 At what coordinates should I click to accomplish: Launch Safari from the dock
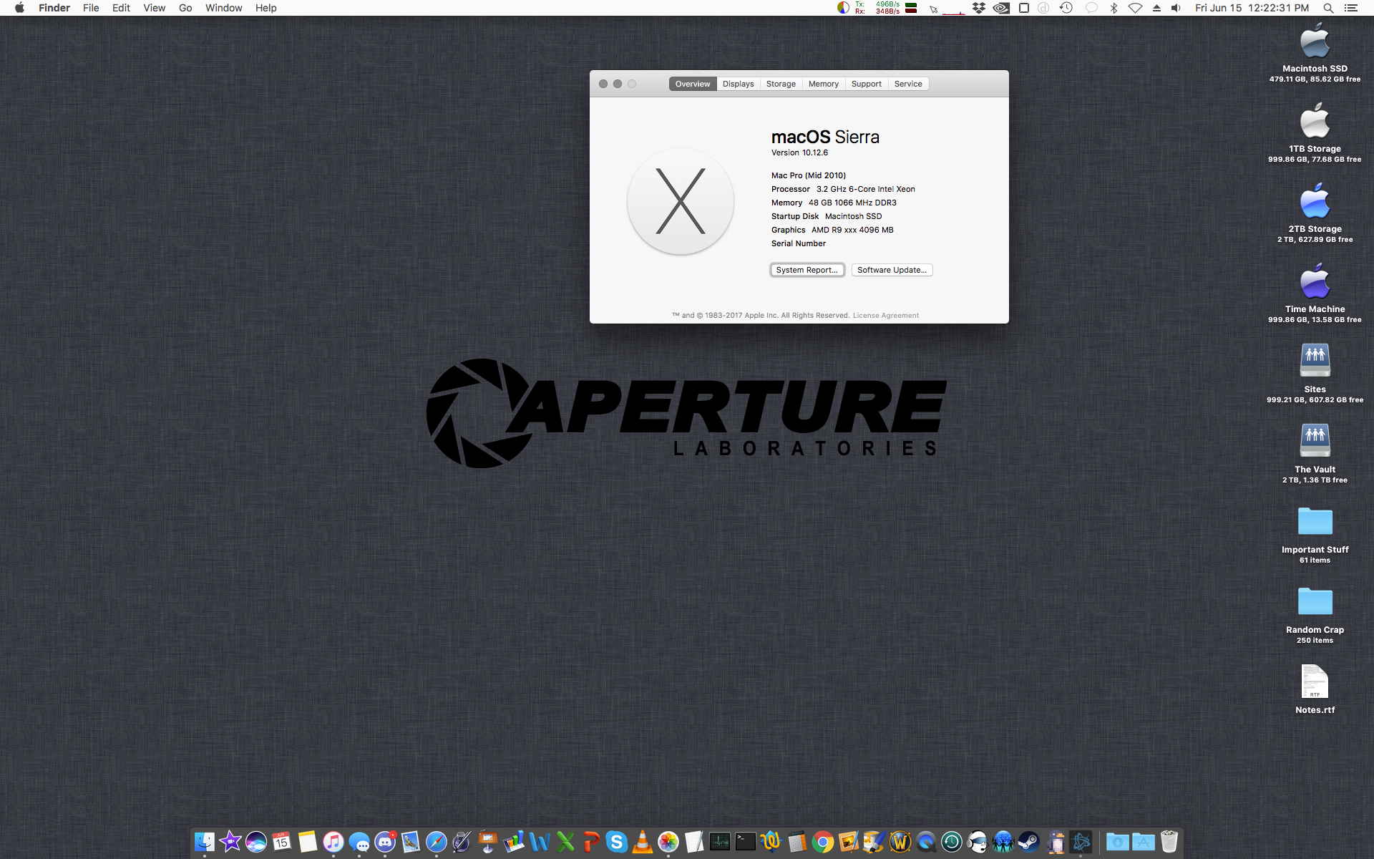click(x=437, y=843)
